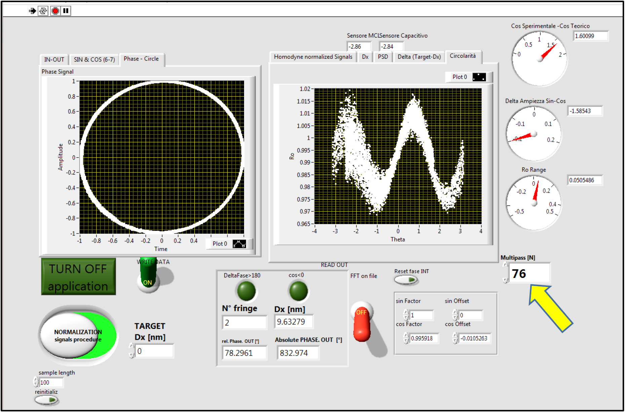Click the Dx [nm] value 9.63279
This screenshot has height=412, width=625.
[x=294, y=322]
